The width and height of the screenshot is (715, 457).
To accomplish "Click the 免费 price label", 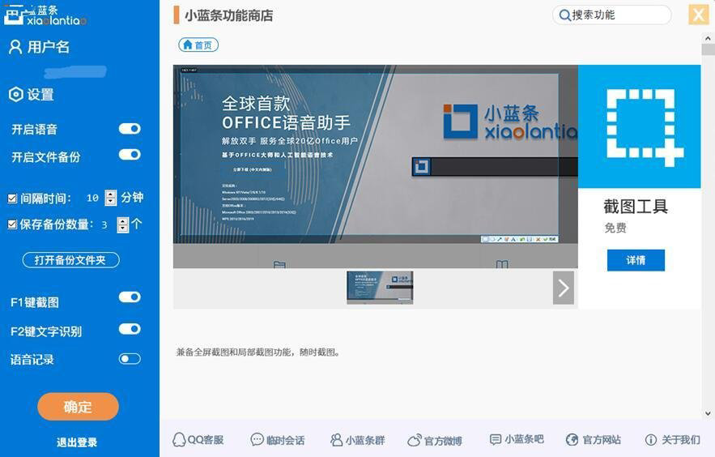I will pos(615,228).
